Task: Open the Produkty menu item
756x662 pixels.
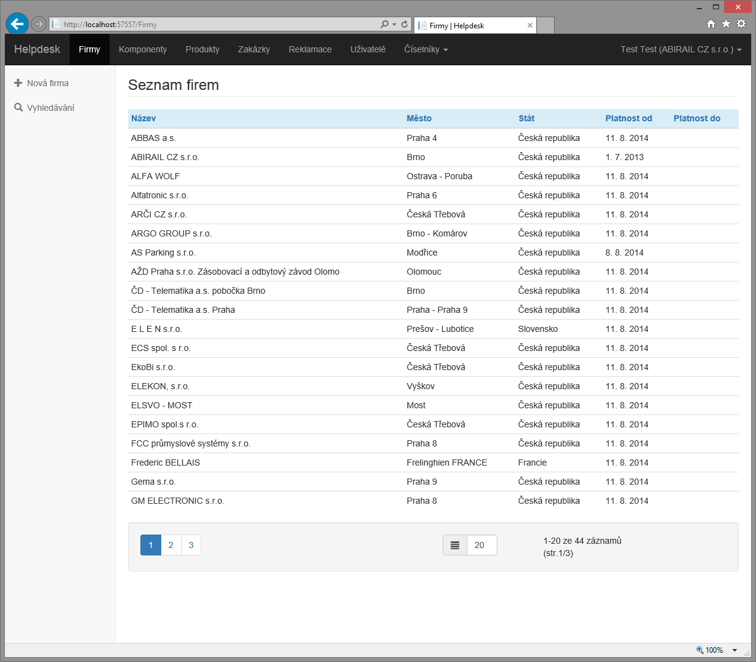Action: click(203, 49)
